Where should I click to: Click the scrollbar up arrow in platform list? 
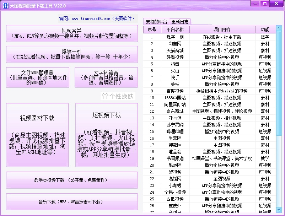pyautogui.click(x=279, y=28)
